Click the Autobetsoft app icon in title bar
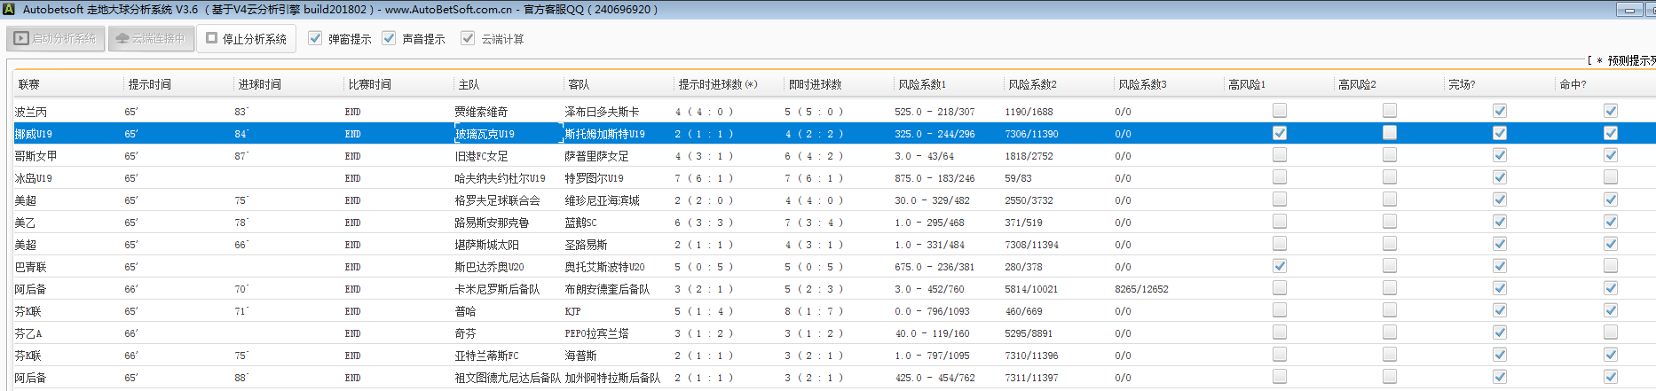 click(x=9, y=10)
